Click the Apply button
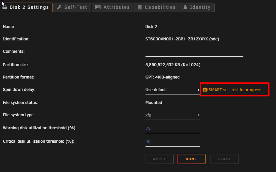 [160, 159]
